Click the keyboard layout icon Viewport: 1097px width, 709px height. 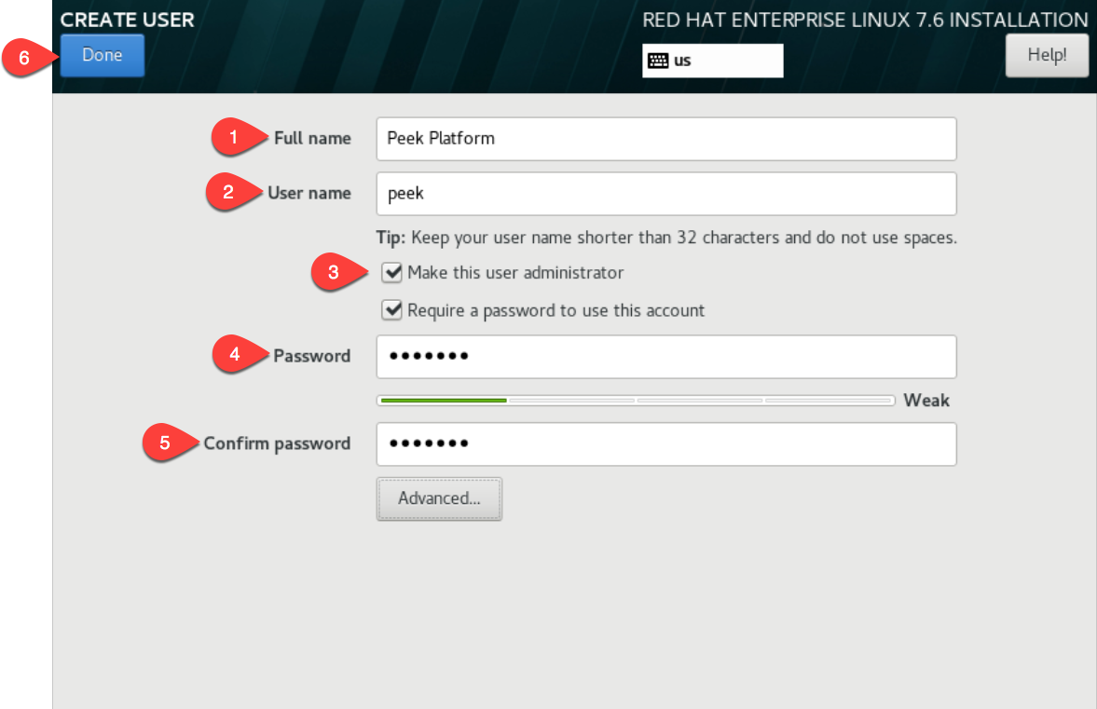658,61
